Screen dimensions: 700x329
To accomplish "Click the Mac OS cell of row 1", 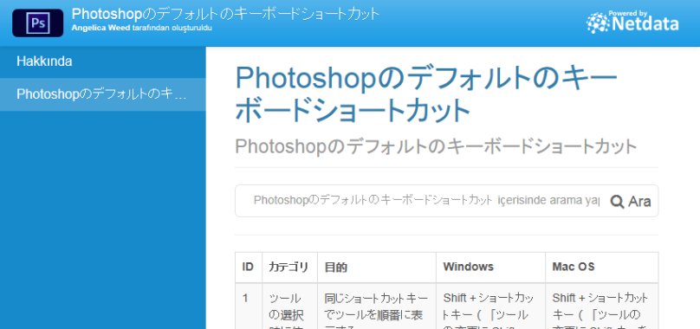I will 602,306.
